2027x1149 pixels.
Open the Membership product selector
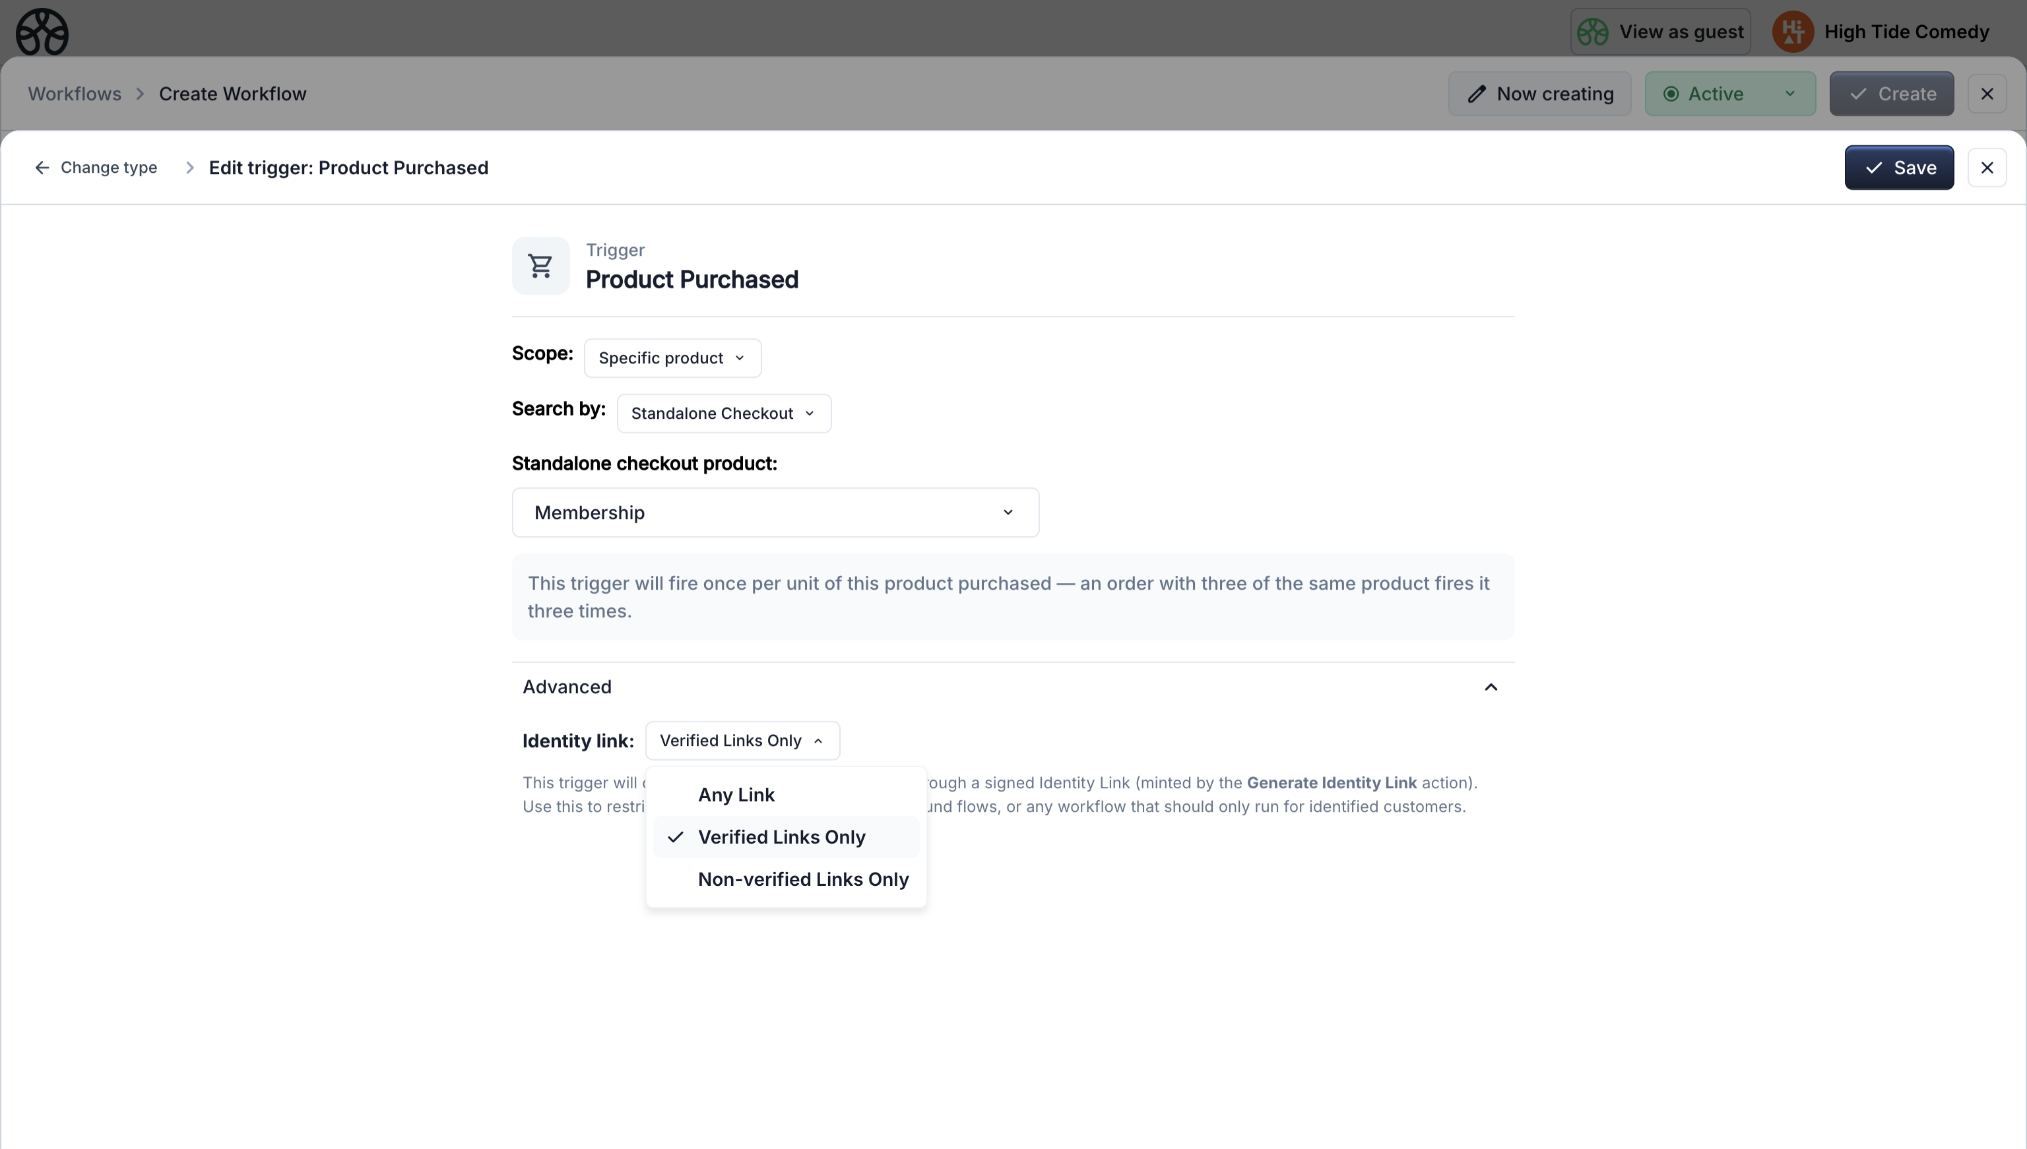pyautogui.click(x=775, y=512)
